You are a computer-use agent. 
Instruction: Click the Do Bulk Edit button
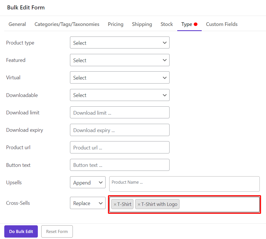21,232
